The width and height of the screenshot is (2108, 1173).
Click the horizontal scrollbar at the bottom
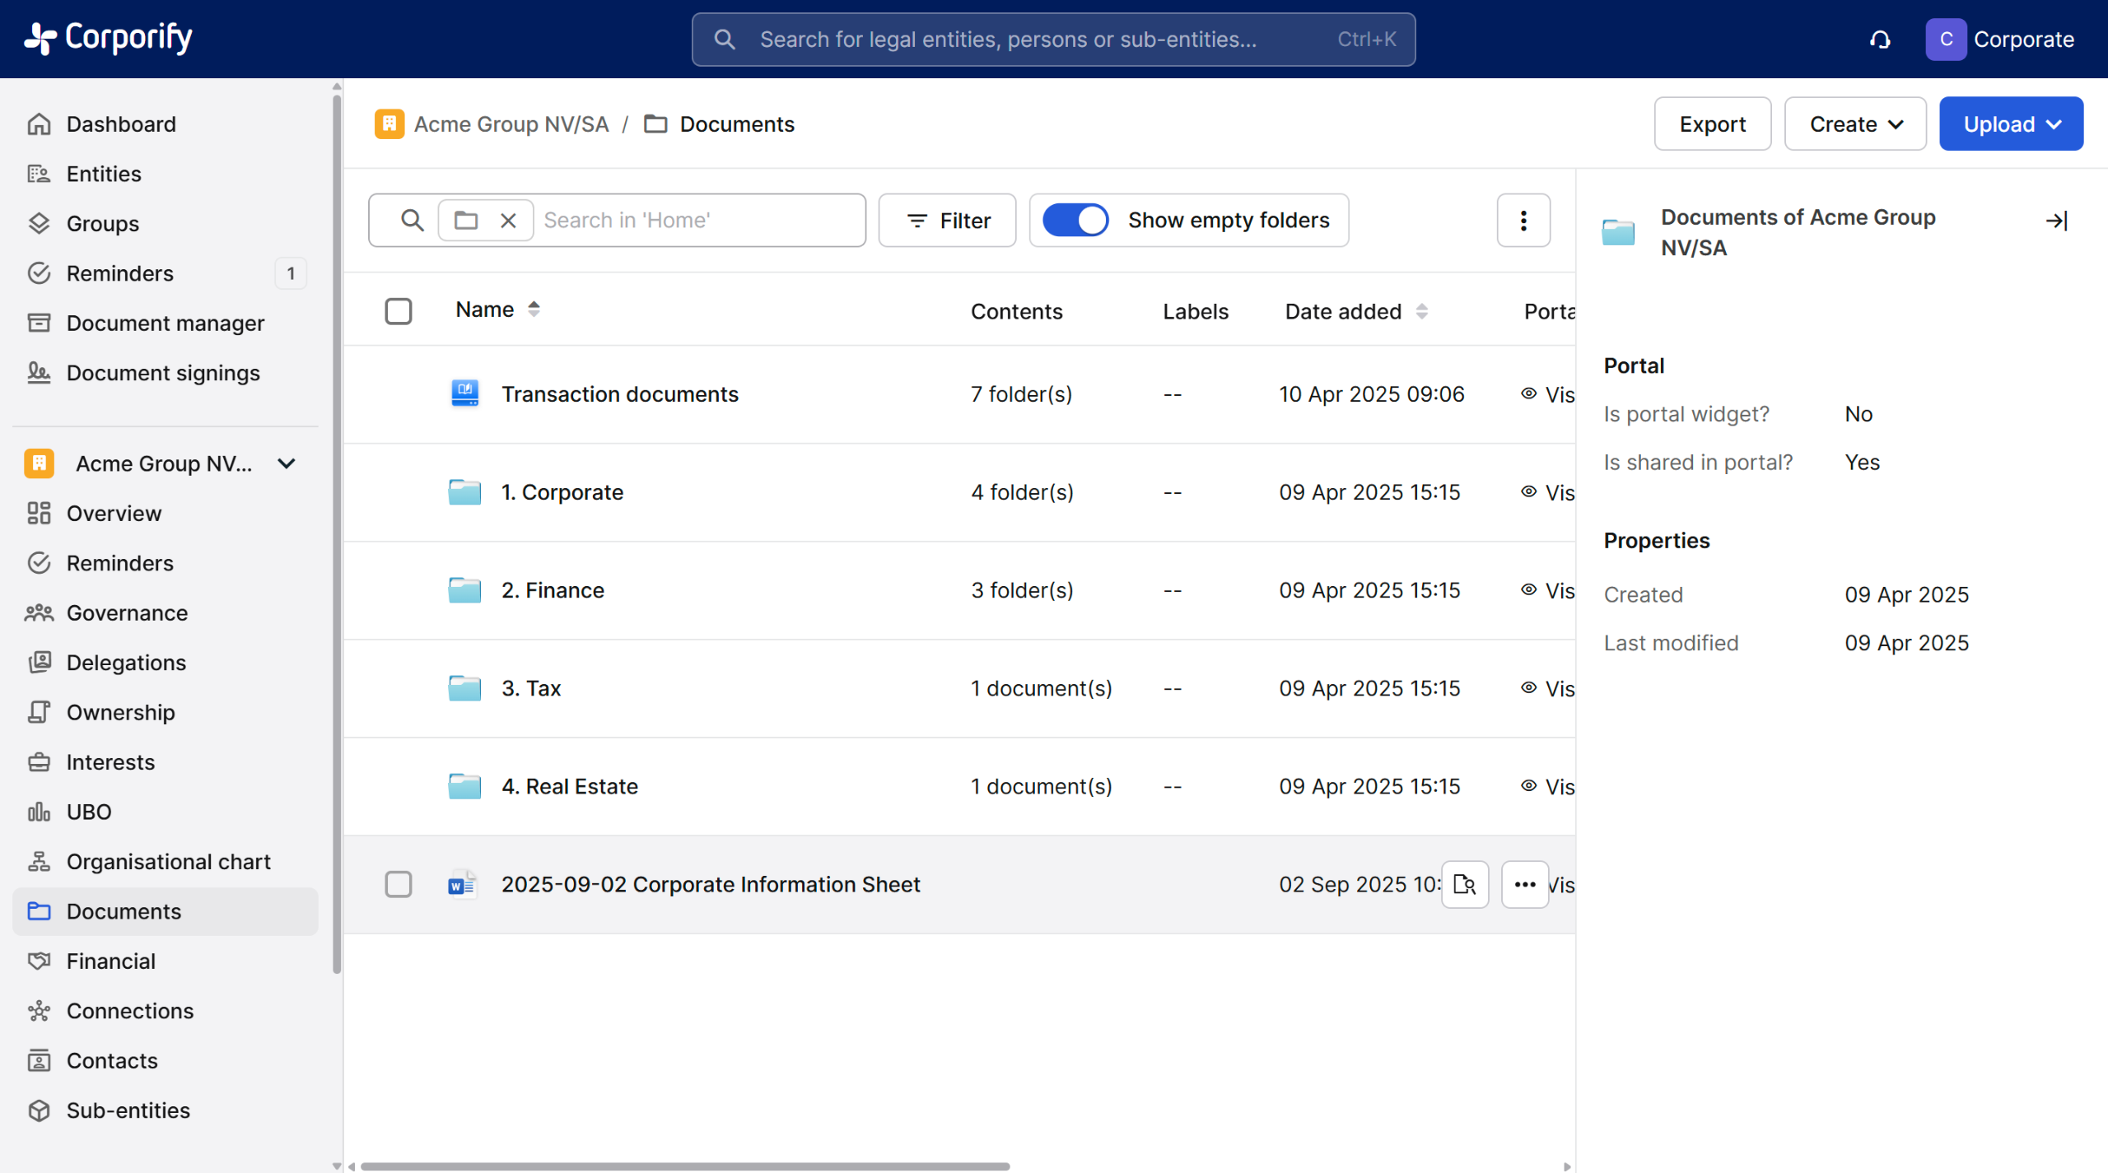coord(683,1166)
